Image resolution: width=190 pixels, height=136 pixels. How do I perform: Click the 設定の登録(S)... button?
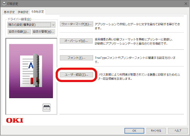pos(19,32)
